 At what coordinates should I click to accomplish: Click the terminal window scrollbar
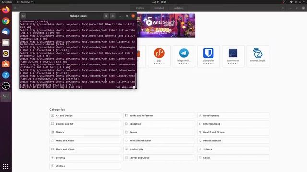(136, 80)
